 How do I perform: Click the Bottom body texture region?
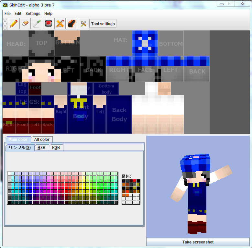106,89
